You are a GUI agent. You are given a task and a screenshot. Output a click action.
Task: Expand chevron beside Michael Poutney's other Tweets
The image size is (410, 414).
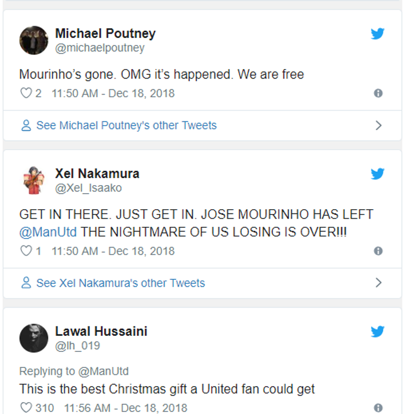point(379,125)
